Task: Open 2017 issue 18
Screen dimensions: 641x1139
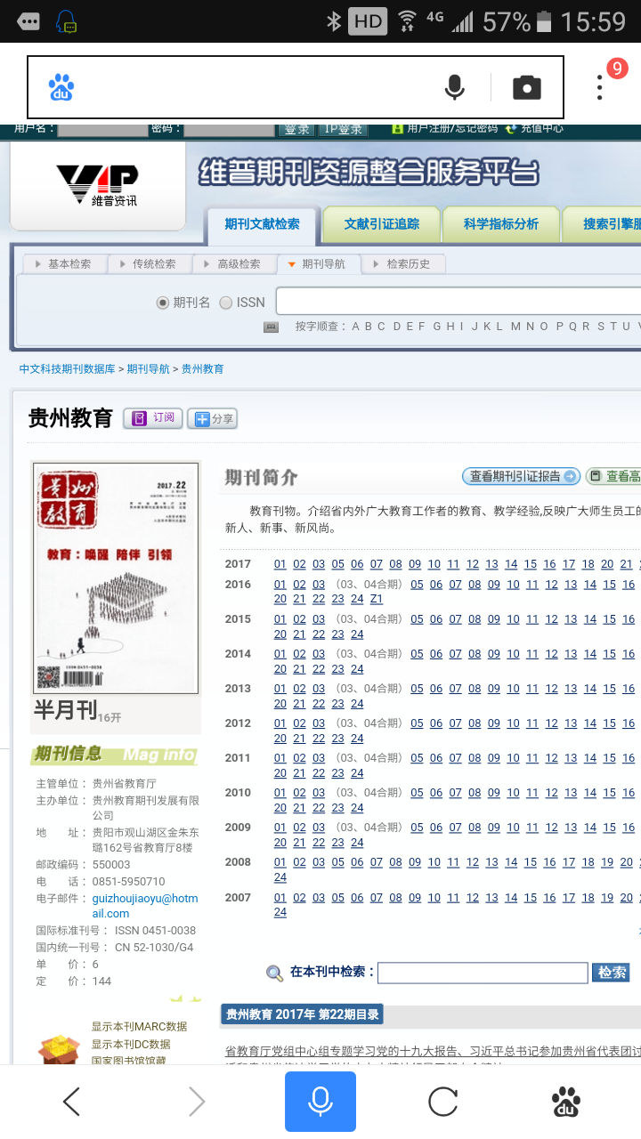Action: [588, 564]
